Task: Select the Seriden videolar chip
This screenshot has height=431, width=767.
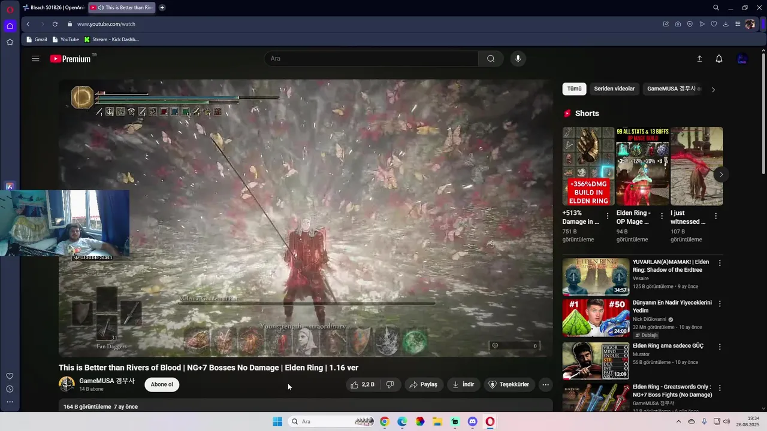Action: (614, 89)
